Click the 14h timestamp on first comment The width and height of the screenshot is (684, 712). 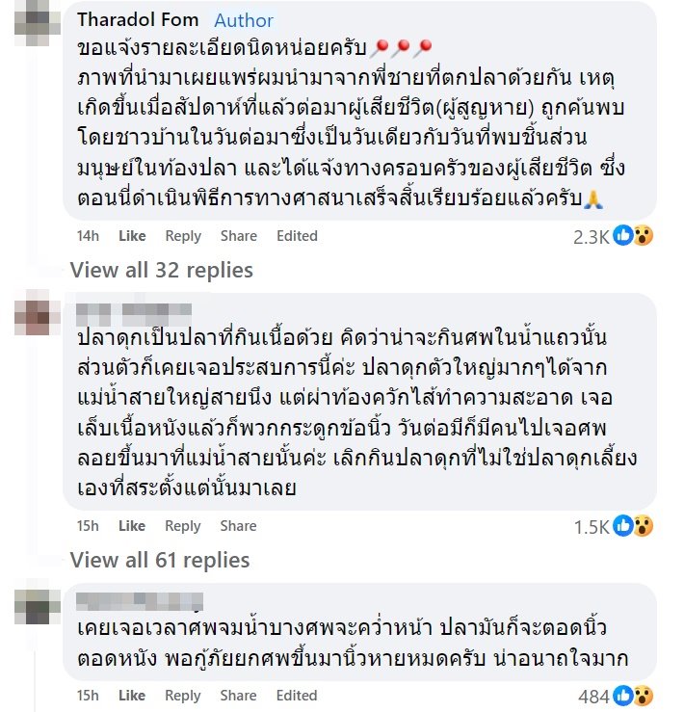[x=88, y=236]
